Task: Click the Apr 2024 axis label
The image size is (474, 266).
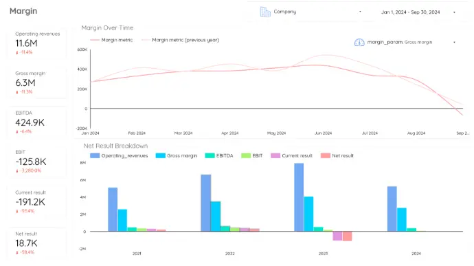Action: tap(229, 133)
